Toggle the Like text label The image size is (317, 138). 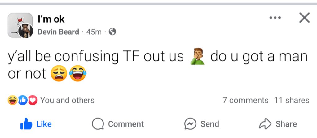(44, 124)
